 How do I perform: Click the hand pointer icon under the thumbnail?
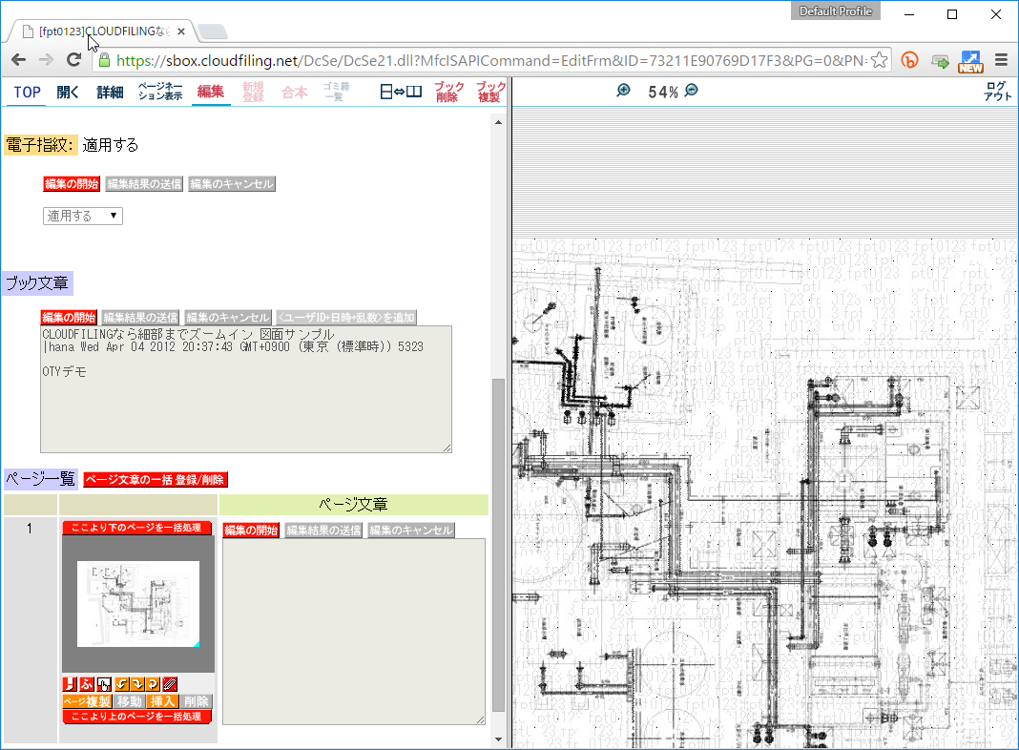[104, 684]
